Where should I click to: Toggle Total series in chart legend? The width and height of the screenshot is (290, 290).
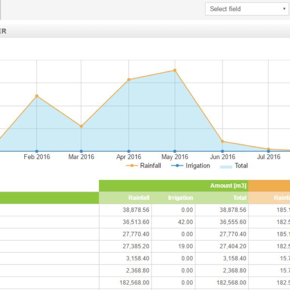tap(234, 165)
